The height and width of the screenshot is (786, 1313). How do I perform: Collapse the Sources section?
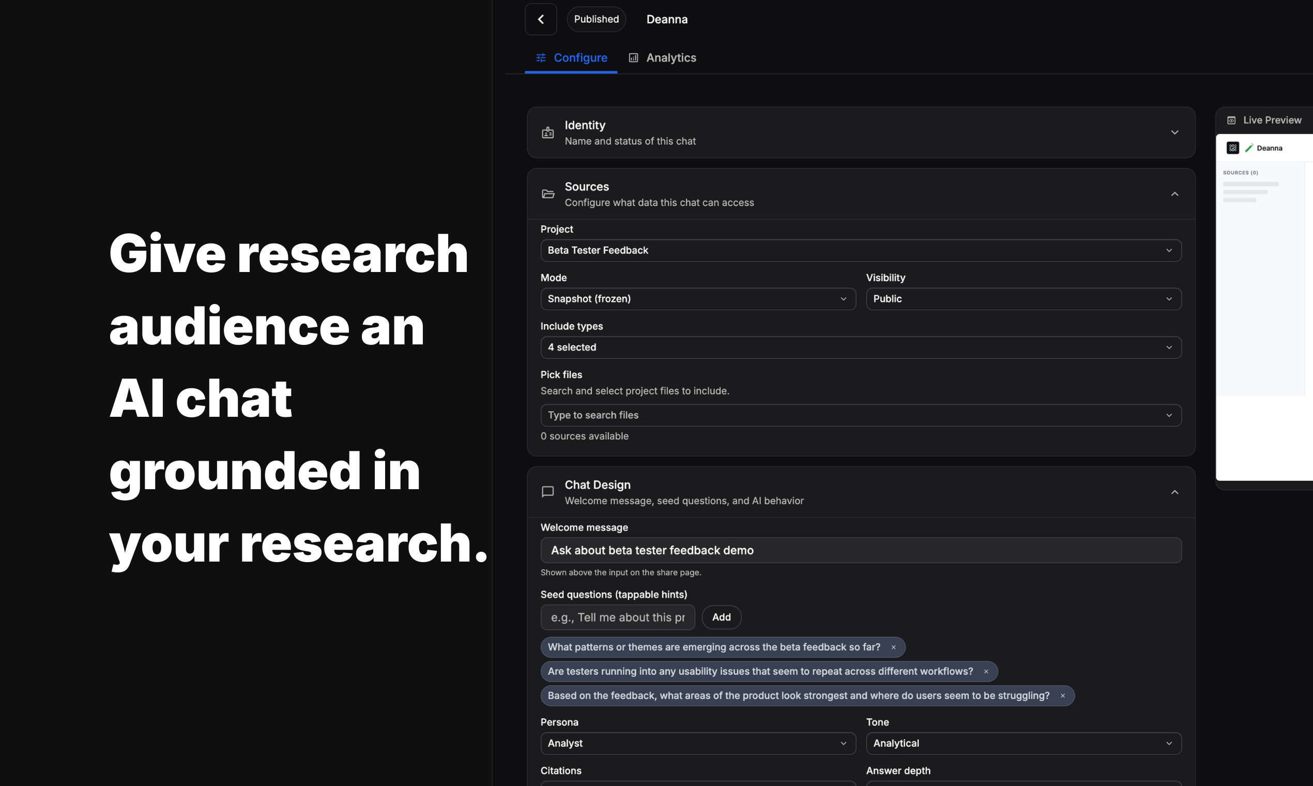coord(1174,194)
